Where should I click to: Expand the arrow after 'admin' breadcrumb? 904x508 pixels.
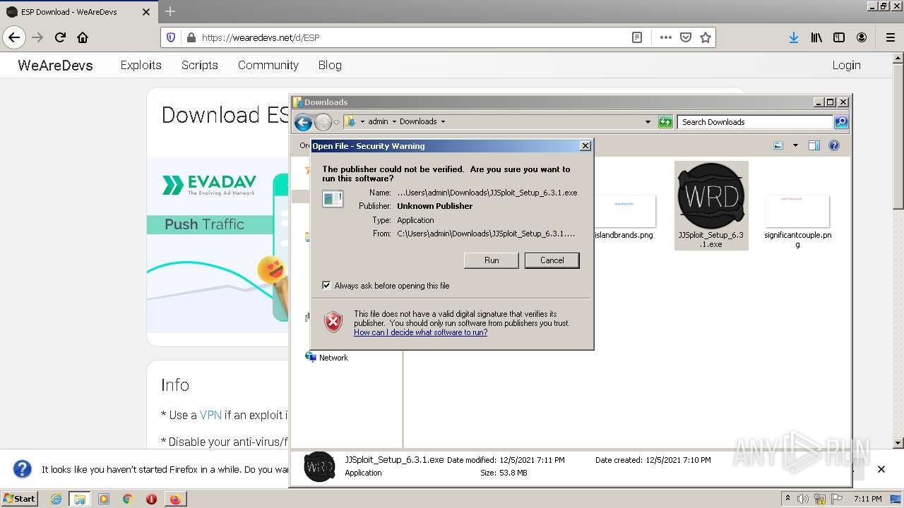tap(394, 121)
